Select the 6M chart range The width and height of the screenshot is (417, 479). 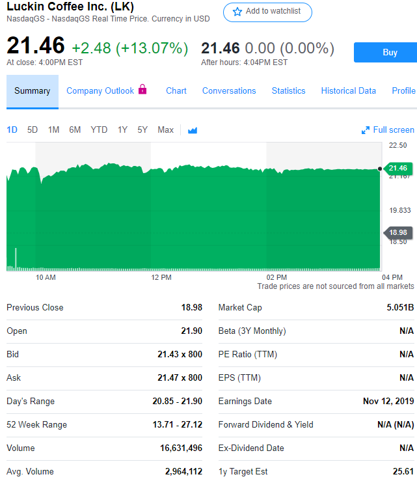[x=75, y=130]
